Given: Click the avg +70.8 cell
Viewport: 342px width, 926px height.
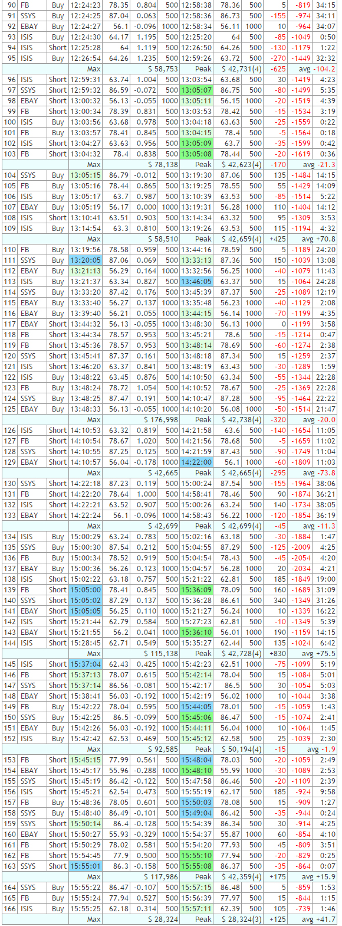Looking at the screenshot, I should point(319,239).
